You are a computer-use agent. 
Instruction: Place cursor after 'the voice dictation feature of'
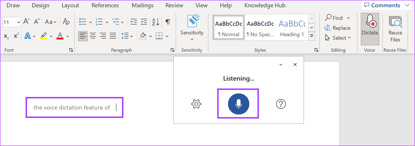pyautogui.click(x=116, y=107)
